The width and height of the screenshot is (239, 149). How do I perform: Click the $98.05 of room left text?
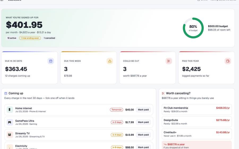click(x=219, y=30)
